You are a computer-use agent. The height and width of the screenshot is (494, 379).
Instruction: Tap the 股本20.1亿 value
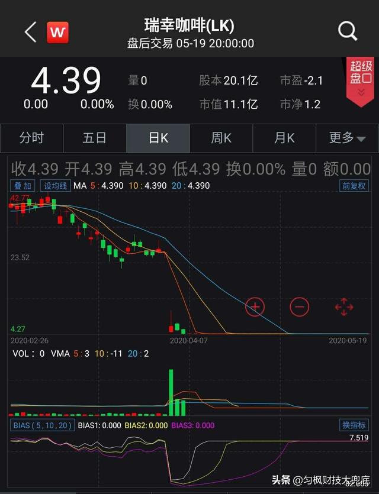(x=229, y=80)
